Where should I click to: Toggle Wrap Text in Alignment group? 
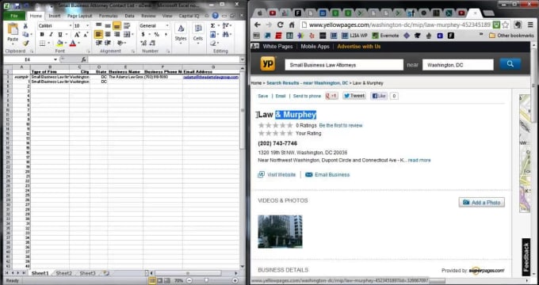tap(127, 25)
